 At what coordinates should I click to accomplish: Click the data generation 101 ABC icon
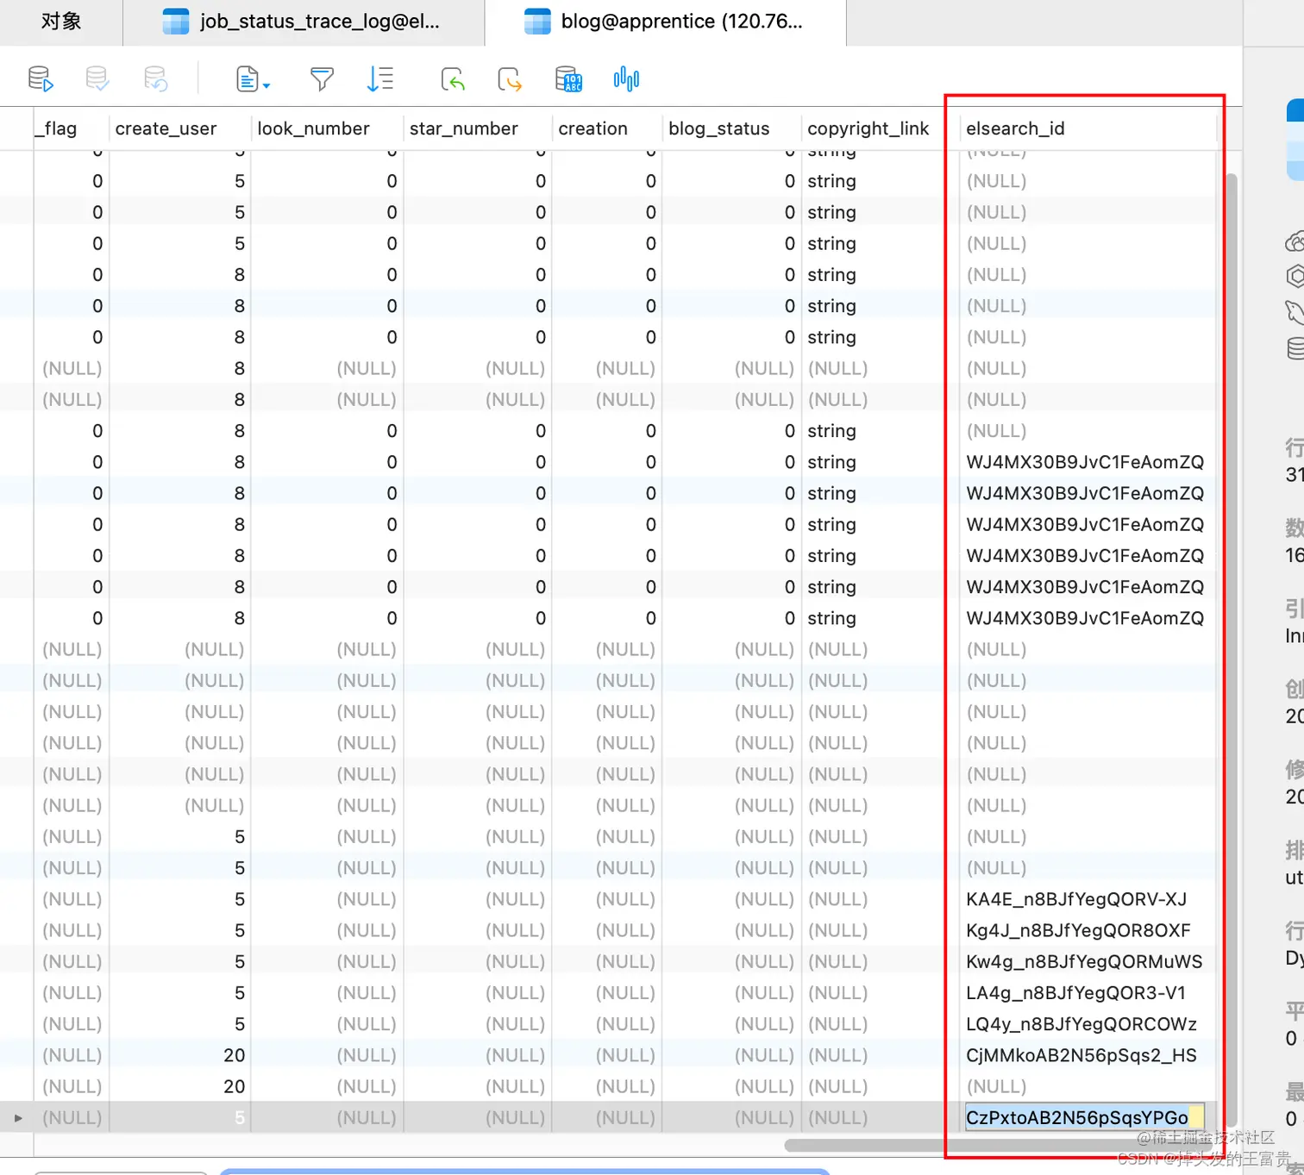[x=568, y=79]
